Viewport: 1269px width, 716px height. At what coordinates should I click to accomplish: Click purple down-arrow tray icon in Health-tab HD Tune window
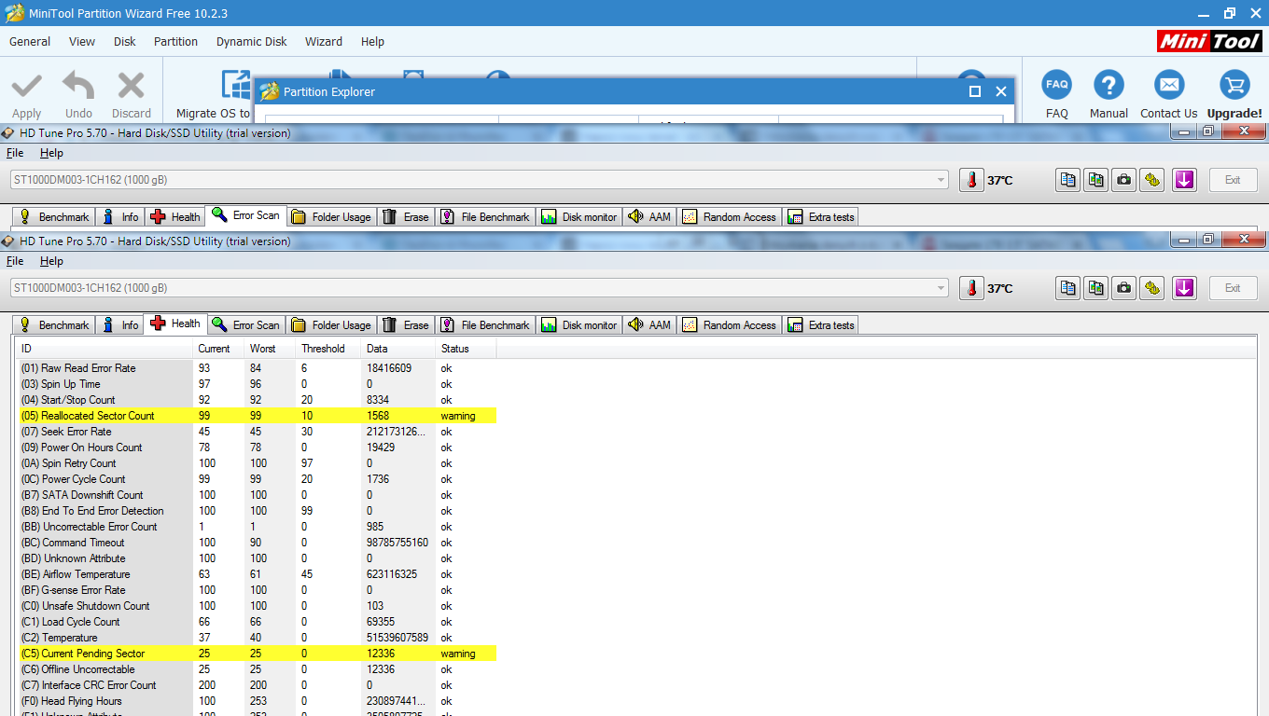pos(1184,288)
